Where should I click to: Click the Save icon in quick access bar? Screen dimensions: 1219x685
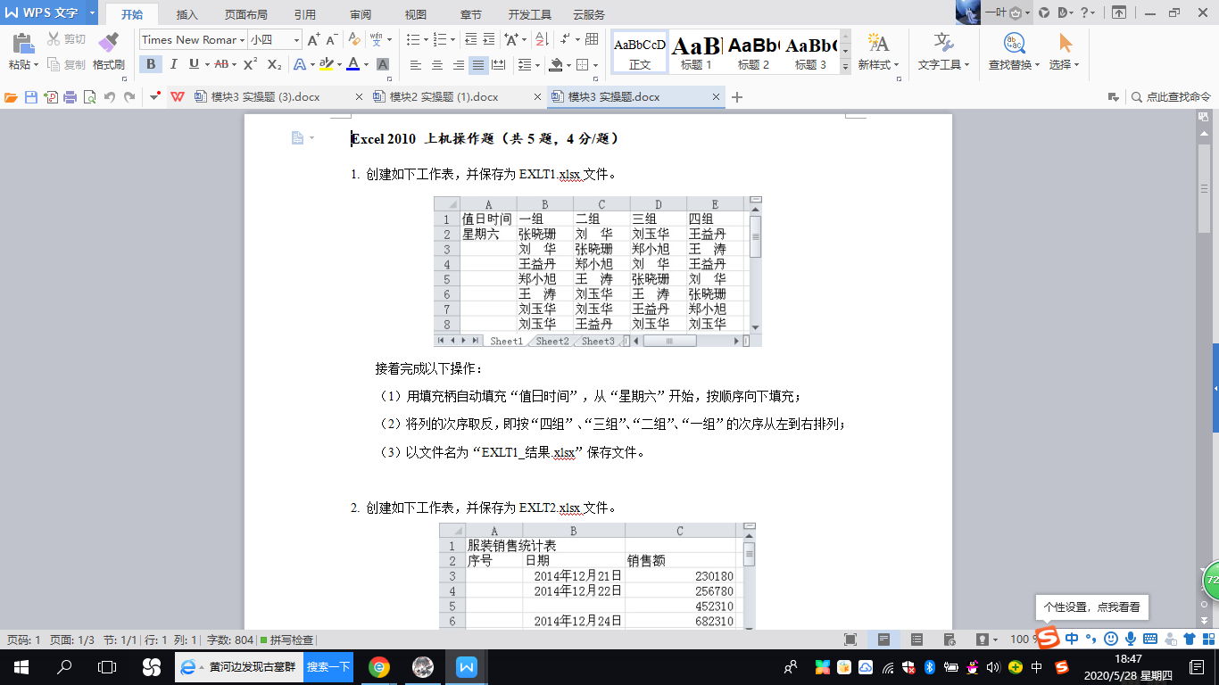[30, 97]
